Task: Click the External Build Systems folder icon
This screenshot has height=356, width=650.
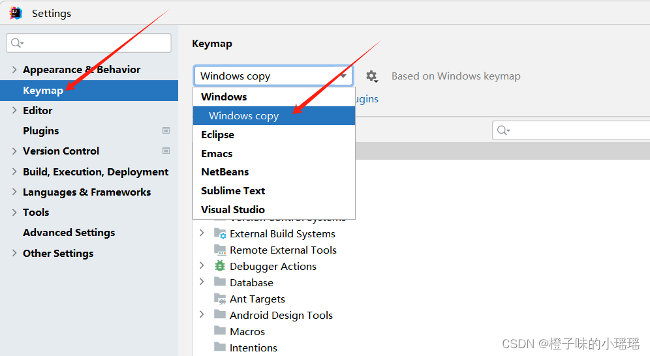Action: (220, 234)
